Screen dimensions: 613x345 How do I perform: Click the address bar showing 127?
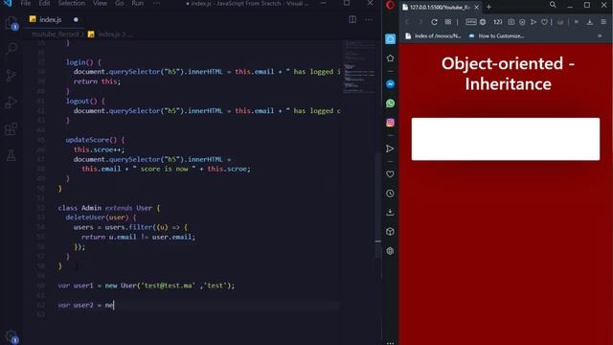tap(497, 22)
